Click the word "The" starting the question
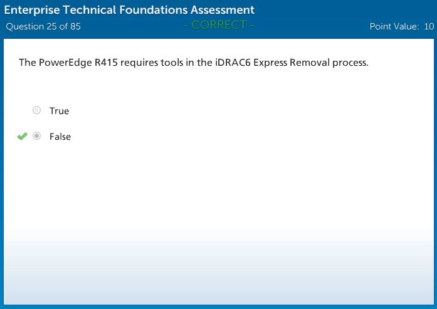This screenshot has width=437, height=309. 28,63
